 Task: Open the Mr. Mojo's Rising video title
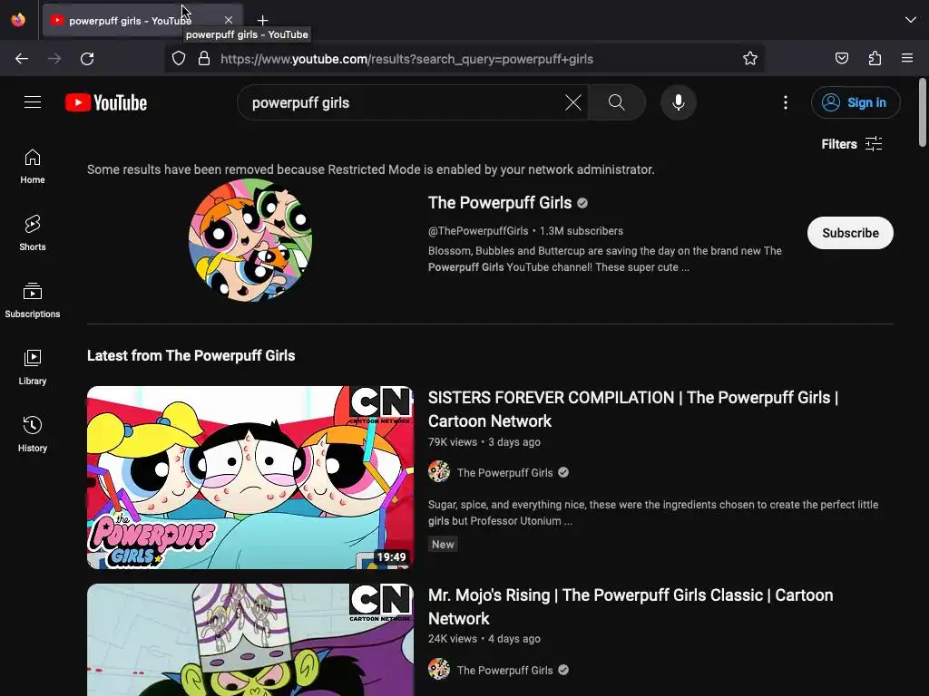[631, 606]
